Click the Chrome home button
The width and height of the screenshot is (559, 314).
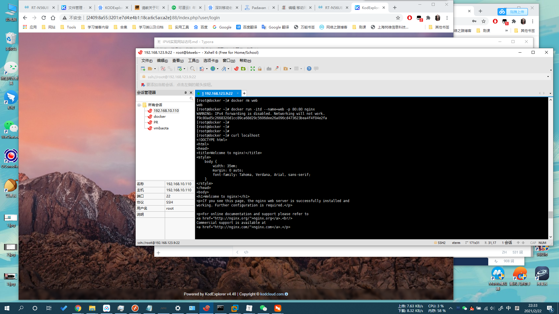click(x=53, y=18)
